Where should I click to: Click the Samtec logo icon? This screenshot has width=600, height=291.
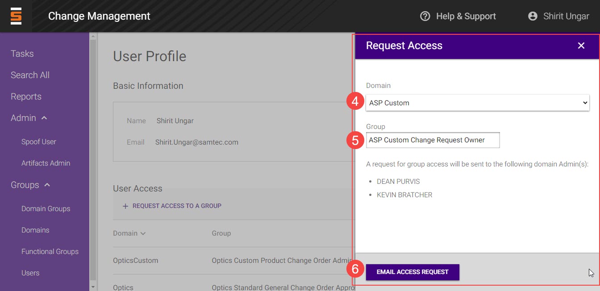tap(16, 16)
